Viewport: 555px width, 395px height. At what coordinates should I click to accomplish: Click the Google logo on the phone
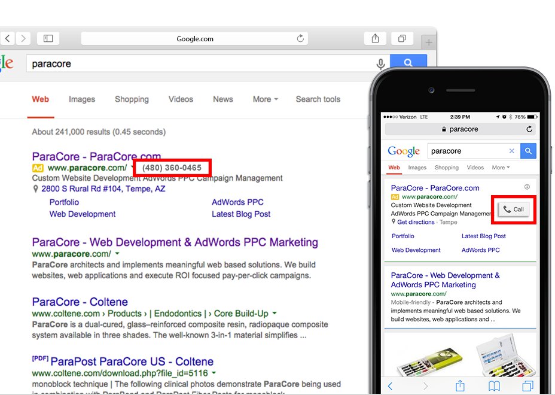click(404, 151)
